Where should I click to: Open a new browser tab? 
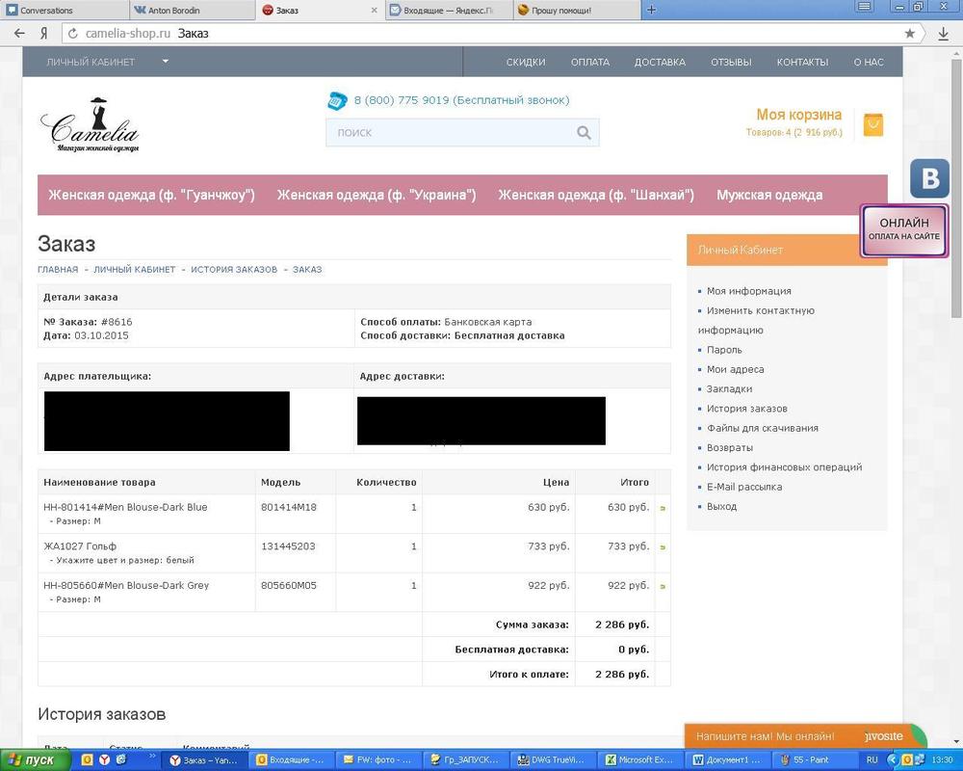(x=651, y=10)
